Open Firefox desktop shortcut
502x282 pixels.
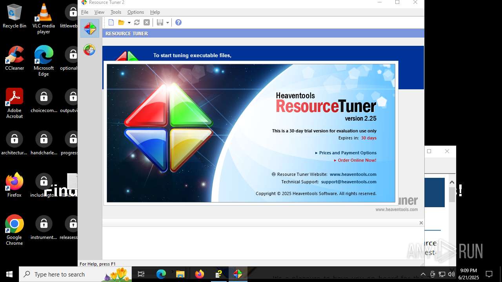pos(15,185)
